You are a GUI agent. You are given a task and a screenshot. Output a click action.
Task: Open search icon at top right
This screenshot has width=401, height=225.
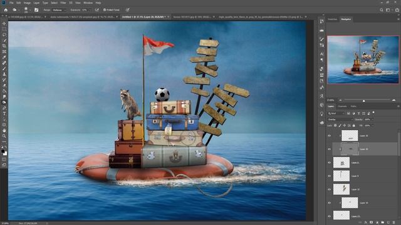pyautogui.click(x=382, y=10)
